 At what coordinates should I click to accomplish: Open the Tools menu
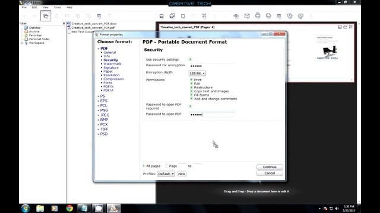coord(57,8)
